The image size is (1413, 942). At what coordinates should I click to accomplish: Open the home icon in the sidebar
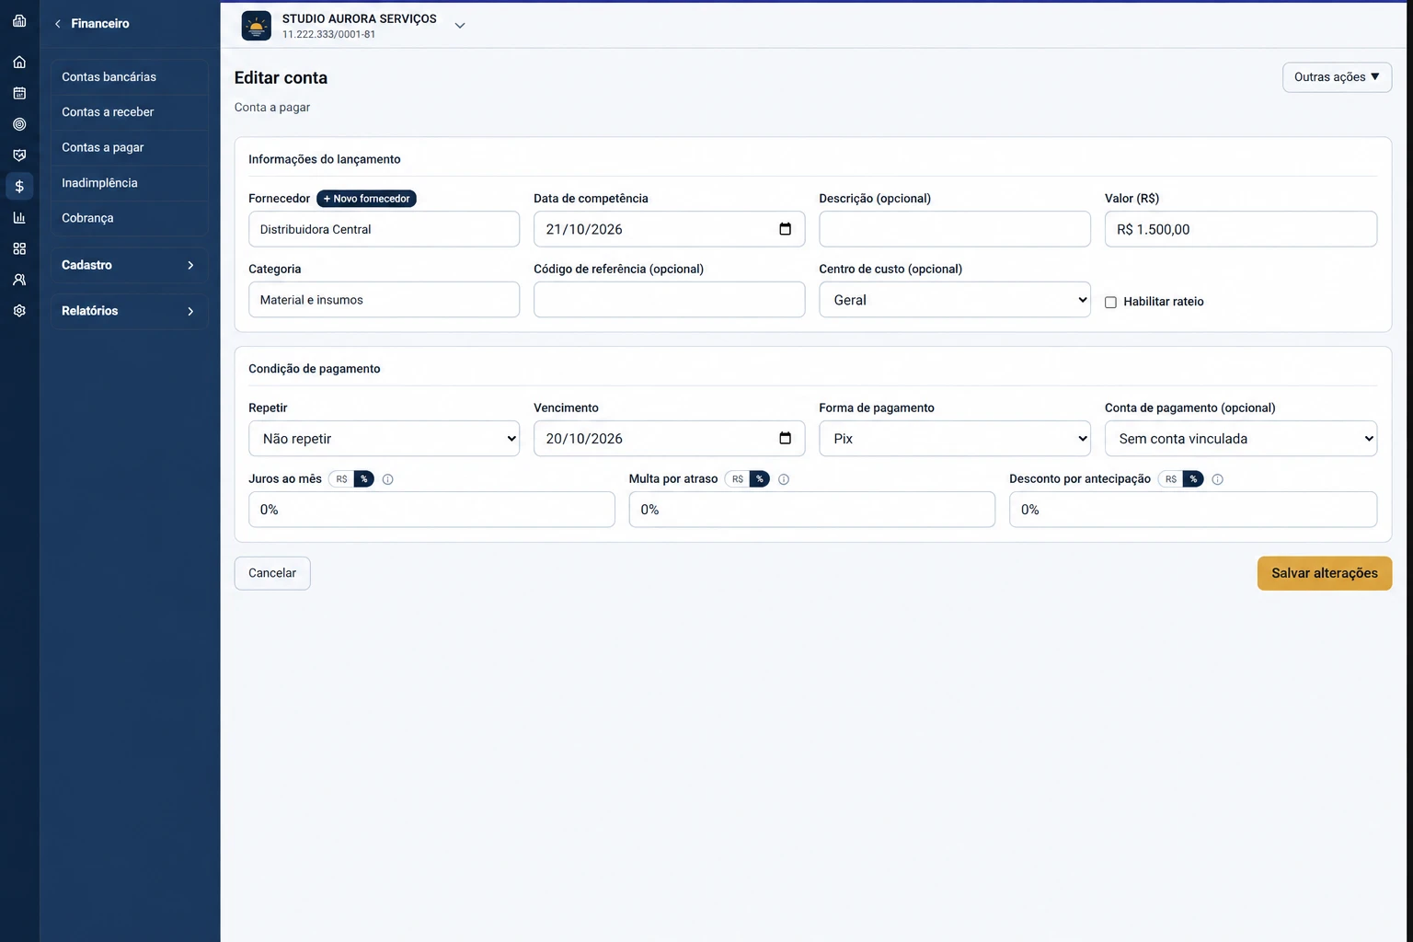coord(19,63)
